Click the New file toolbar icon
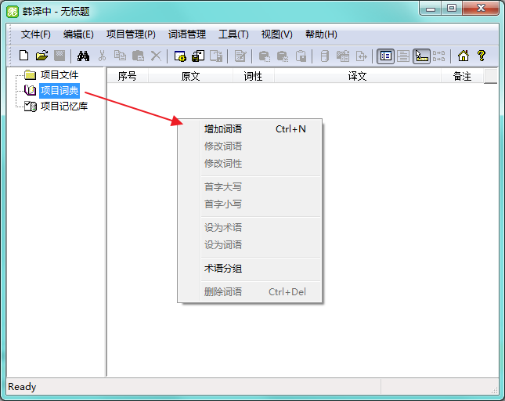Image resolution: width=505 pixels, height=401 pixels. point(23,56)
